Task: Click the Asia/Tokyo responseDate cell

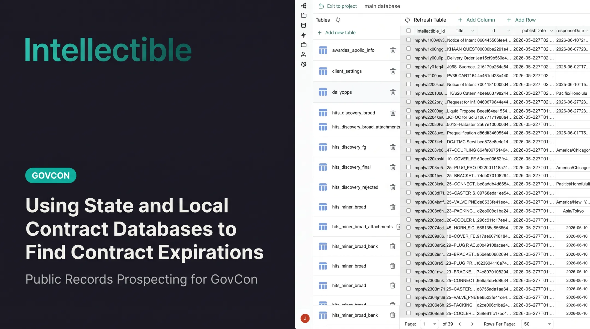Action: 573,211
